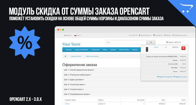Screen dimensions: 196x105
Task: Expand Шаг 3: Адрес доставки
Action: 74,80
